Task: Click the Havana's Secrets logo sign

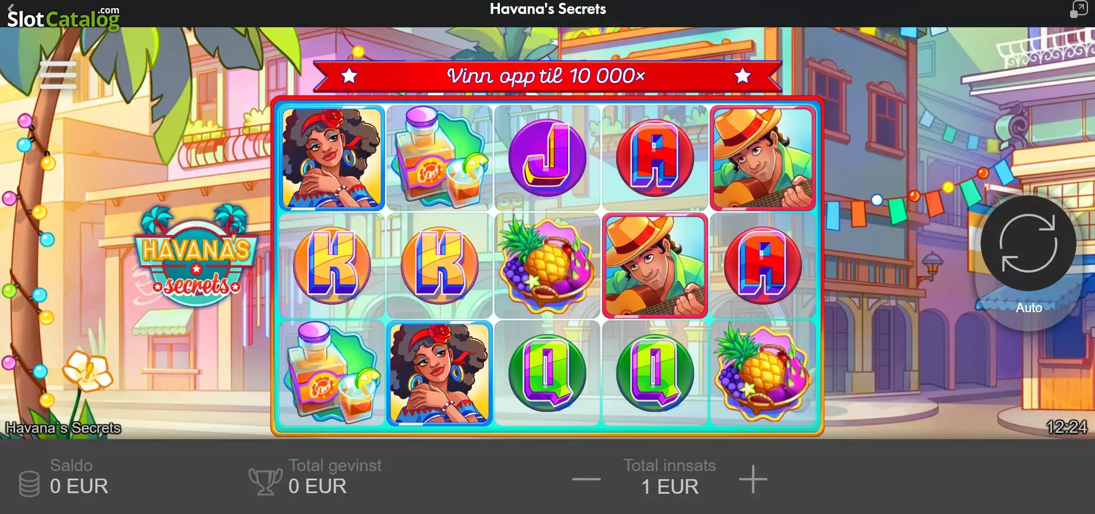Action: [196, 256]
